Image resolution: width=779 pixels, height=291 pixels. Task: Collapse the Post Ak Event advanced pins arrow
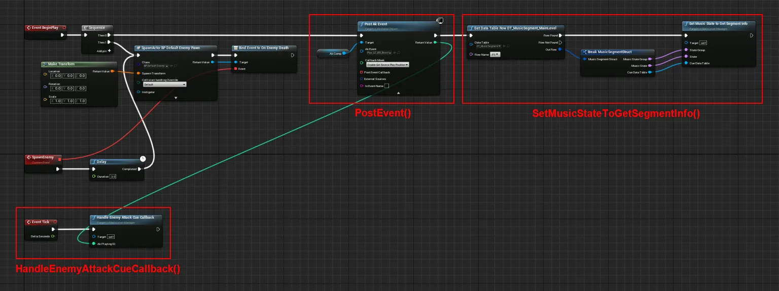coord(399,93)
